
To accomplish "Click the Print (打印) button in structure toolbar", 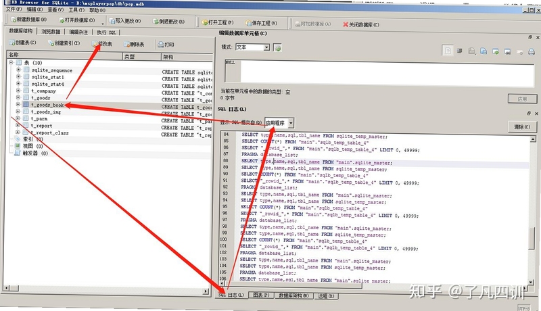I will click(166, 45).
